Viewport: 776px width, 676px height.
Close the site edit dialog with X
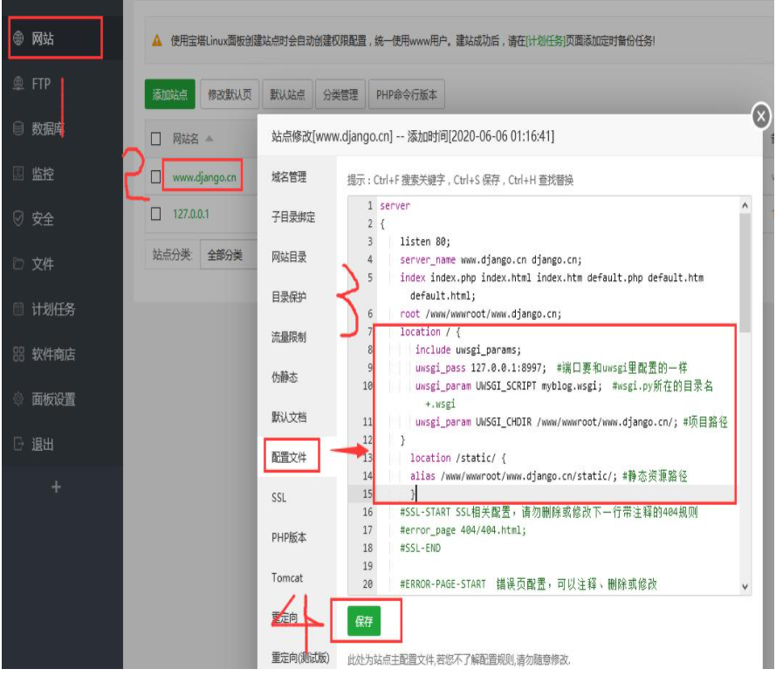click(760, 117)
